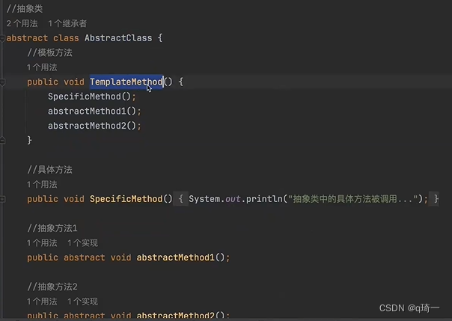Image resolution: width=452 pixels, height=321 pixels.
Task: Click the '//抽象类' comment
Action: click(25, 9)
